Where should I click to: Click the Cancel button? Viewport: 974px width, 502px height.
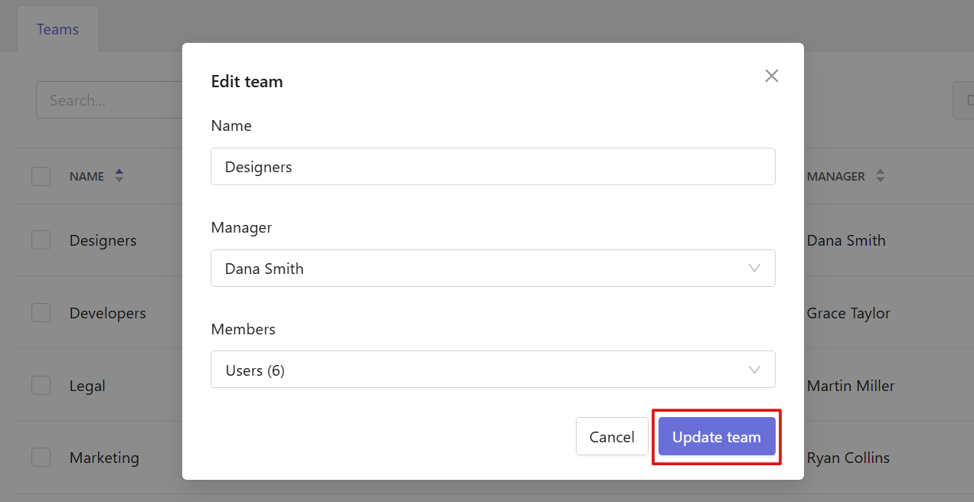612,437
